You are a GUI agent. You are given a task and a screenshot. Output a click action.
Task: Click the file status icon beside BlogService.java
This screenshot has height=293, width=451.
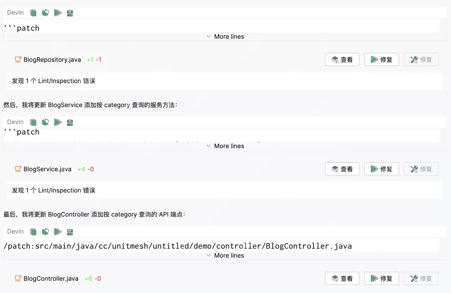click(18, 169)
